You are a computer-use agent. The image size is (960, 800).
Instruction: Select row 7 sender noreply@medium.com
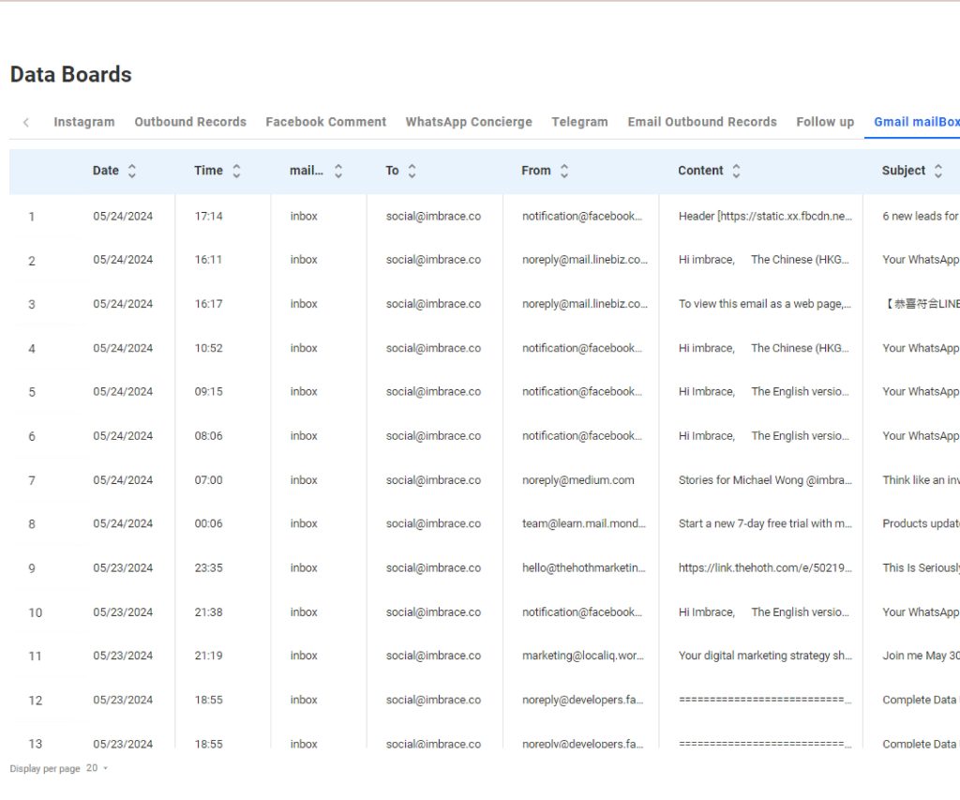click(x=577, y=480)
